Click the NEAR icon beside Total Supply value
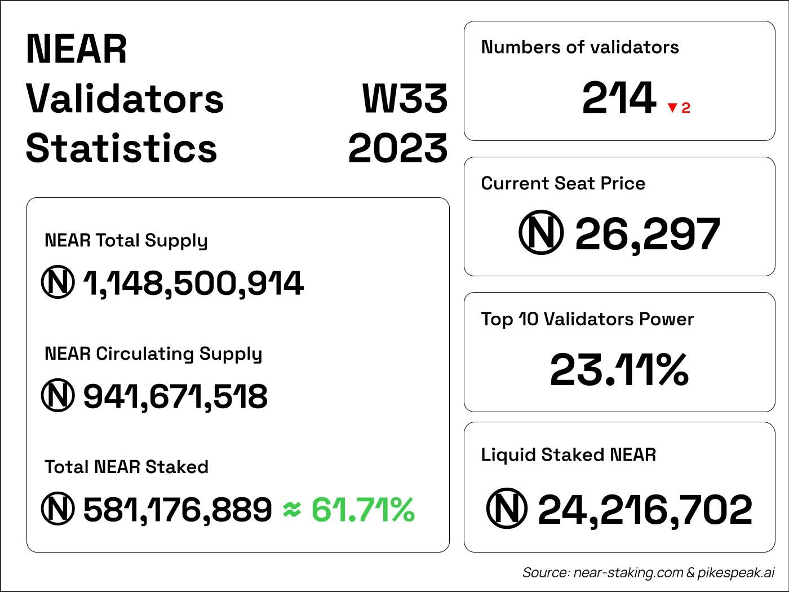This screenshot has width=789, height=592. pos(57,282)
